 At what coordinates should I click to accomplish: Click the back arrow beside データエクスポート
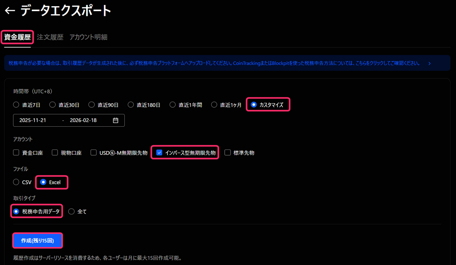(10, 11)
